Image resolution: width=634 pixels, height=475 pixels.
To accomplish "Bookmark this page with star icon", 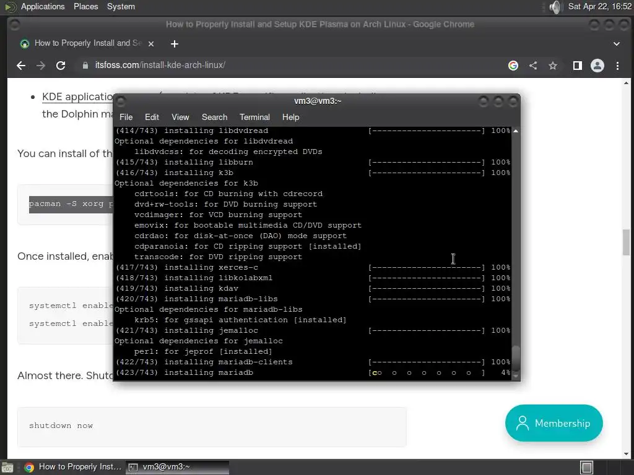I will click(x=553, y=66).
